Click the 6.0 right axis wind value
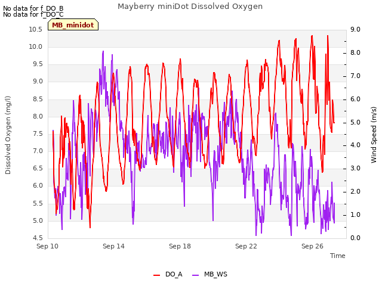The height and width of the screenshot is (286, 382). click(x=355, y=99)
